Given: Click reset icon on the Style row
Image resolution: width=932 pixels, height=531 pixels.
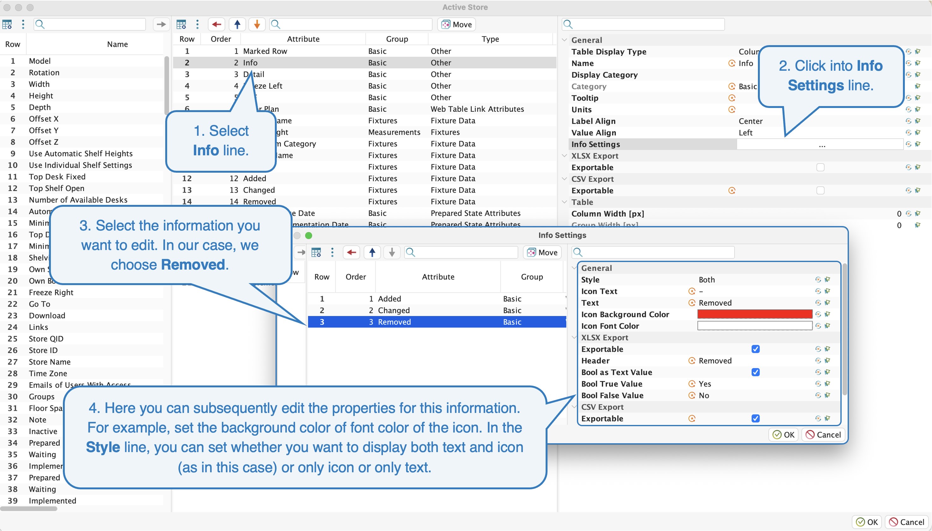Looking at the screenshot, I should 818,280.
